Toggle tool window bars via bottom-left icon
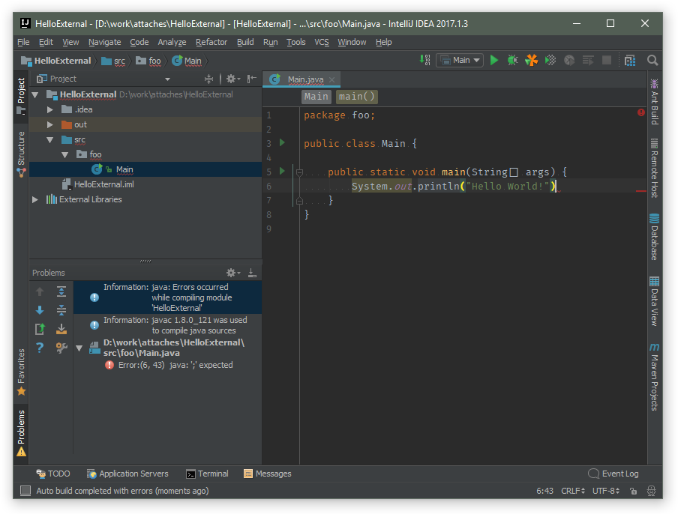The width and height of the screenshot is (678, 514). pyautogui.click(x=25, y=491)
